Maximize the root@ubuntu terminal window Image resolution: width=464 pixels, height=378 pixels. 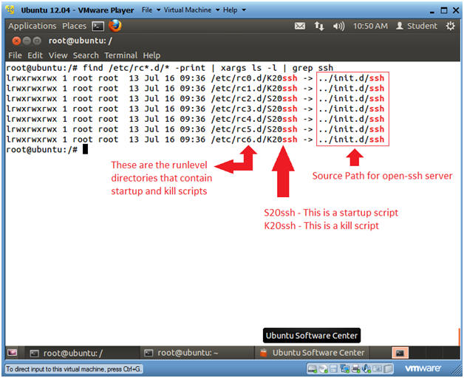click(x=37, y=41)
